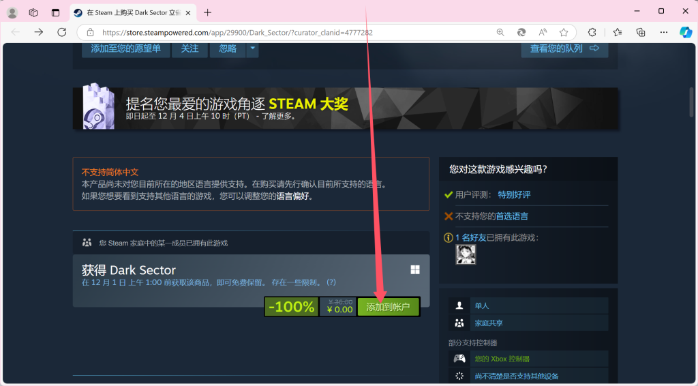Open the friend's avatar thumbnail
This screenshot has width=698, height=386.
[466, 254]
